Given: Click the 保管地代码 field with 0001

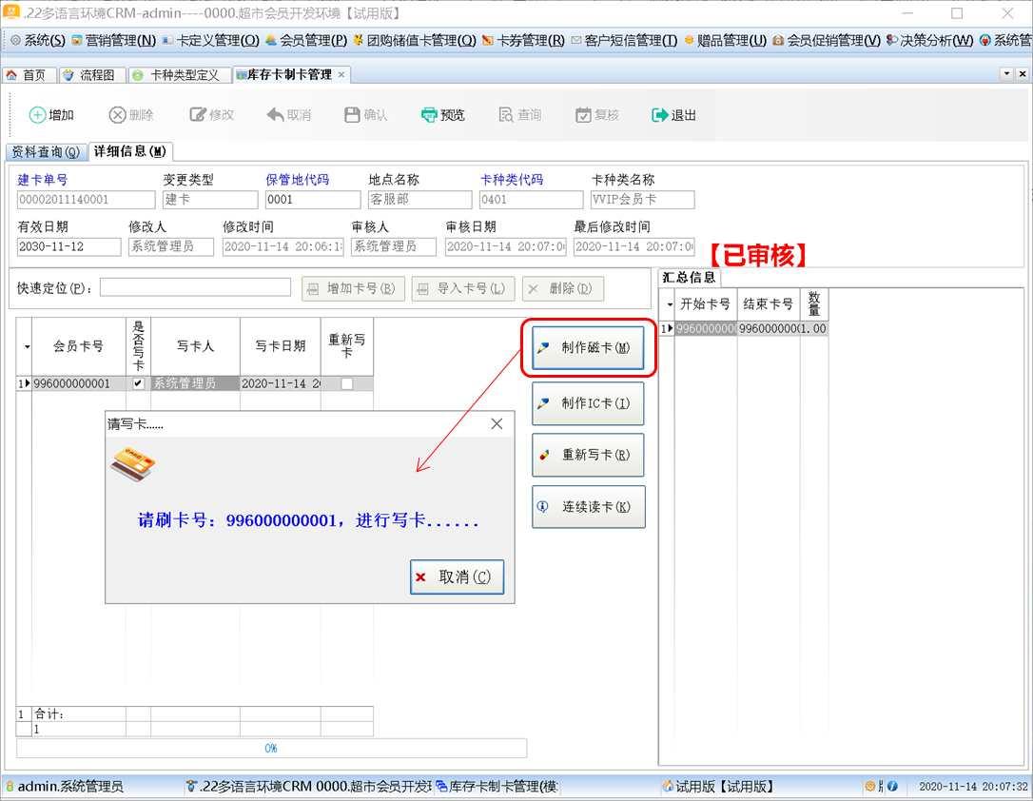Looking at the screenshot, I should click(x=312, y=200).
